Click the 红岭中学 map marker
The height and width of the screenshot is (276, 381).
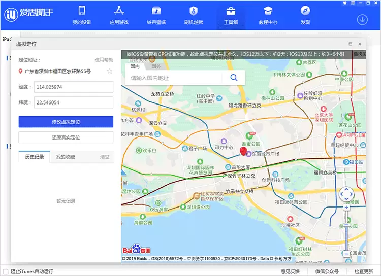tap(219, 98)
